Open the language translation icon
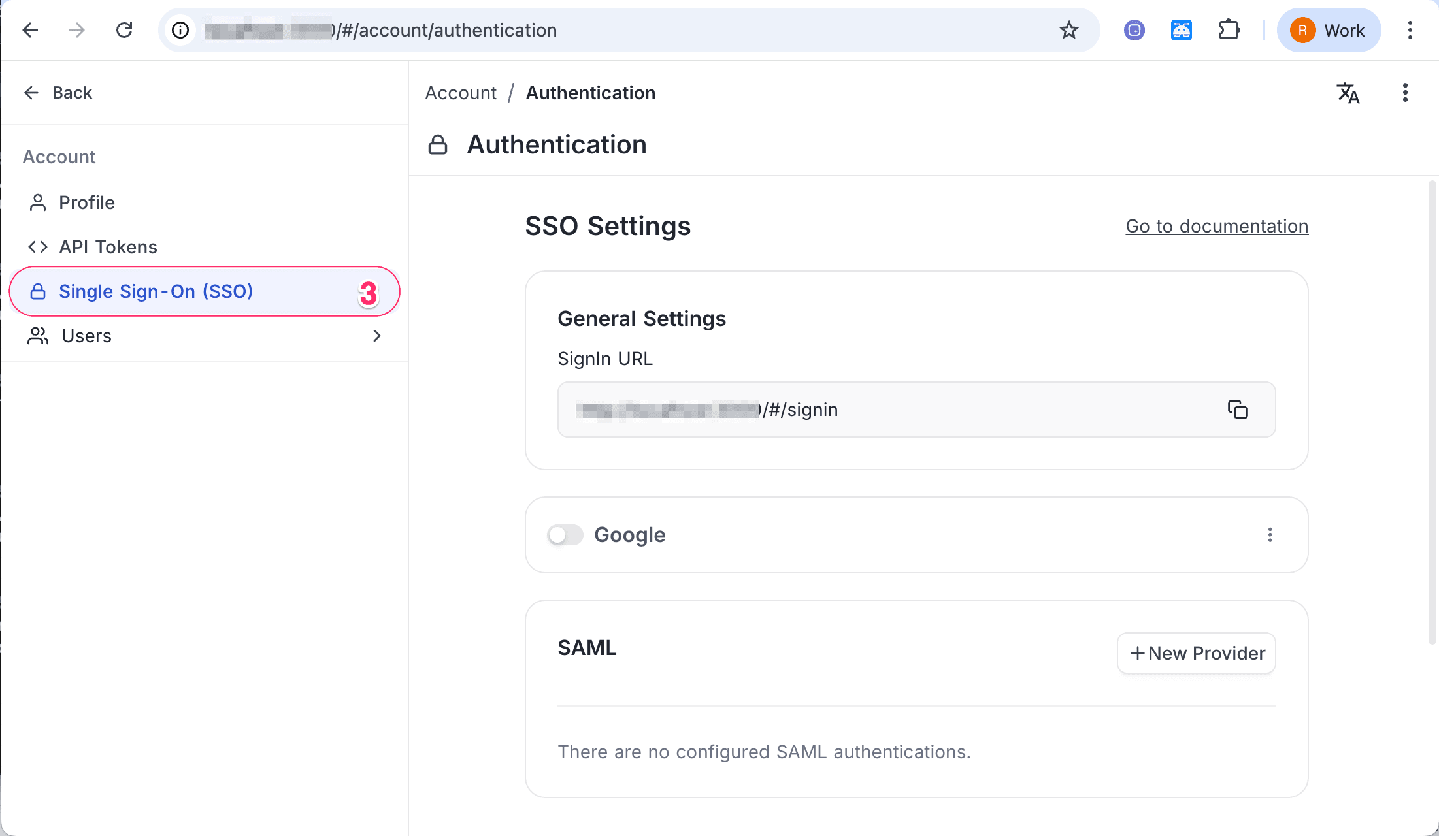This screenshot has height=836, width=1439. pyautogui.click(x=1348, y=93)
